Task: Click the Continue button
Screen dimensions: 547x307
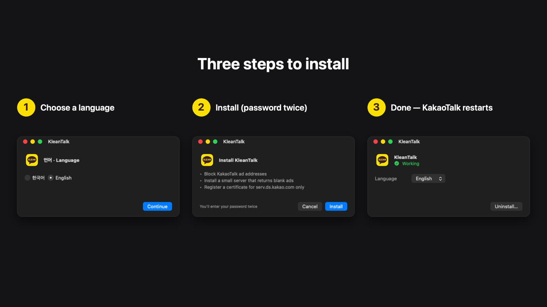Action: 157,206
